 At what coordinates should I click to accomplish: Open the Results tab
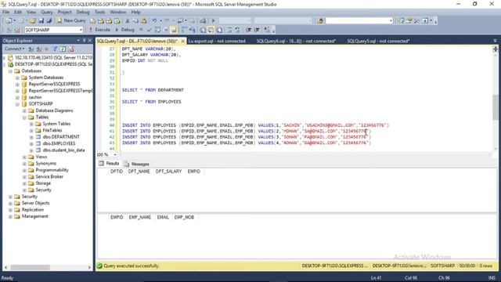[x=109, y=164]
